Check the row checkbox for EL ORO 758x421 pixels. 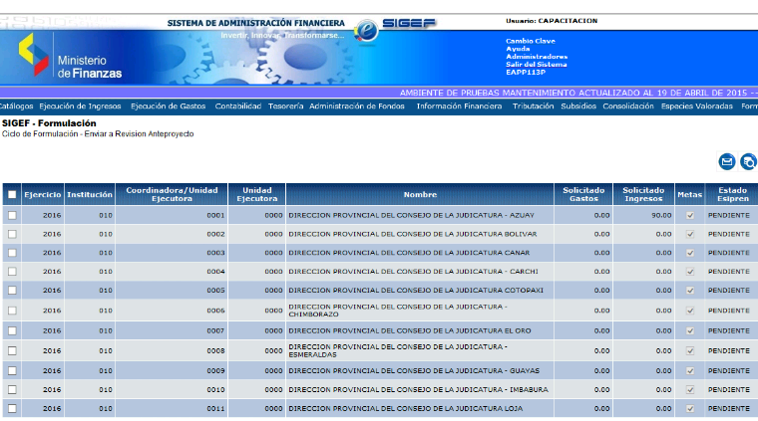pos(12,330)
